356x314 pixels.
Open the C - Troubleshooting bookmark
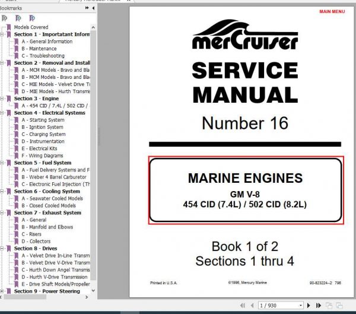click(43, 56)
